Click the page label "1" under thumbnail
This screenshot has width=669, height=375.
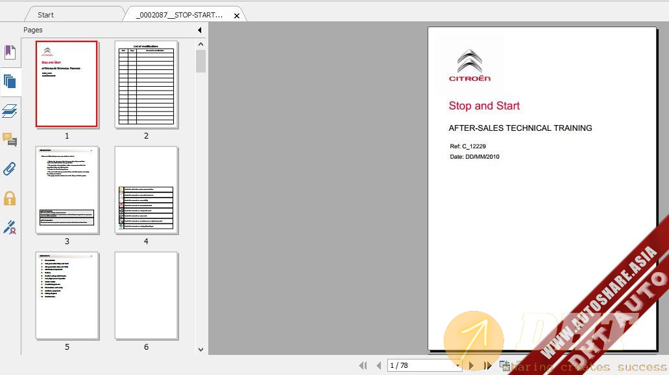[67, 136]
